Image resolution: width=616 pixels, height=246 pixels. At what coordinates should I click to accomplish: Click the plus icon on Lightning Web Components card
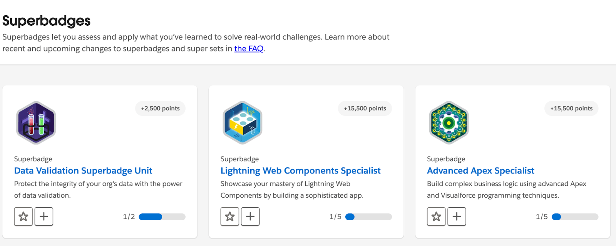[250, 216]
